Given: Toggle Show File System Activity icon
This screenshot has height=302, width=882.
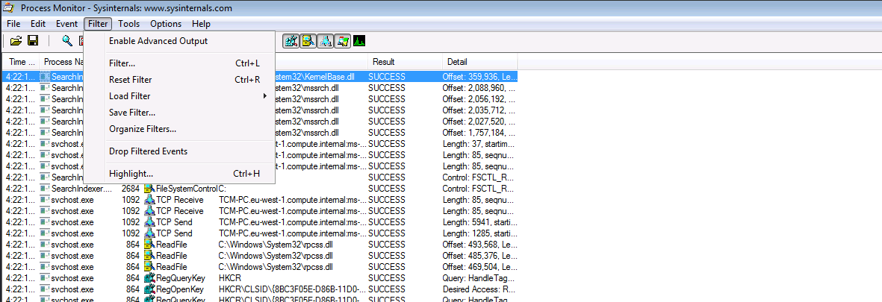Looking at the screenshot, I should (308, 40).
